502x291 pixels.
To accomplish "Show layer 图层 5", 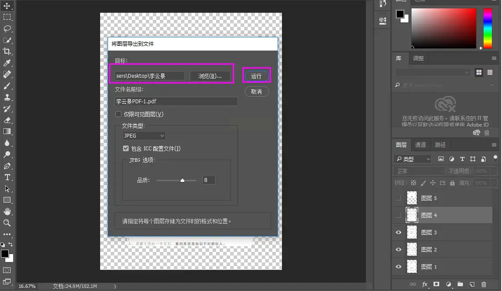I will pos(399,198).
